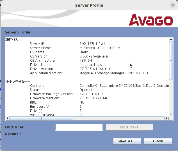Click the server name minimonk-X9SCL-X9SCM
The width and height of the screenshot is (178, 151).
pyautogui.click(x=100, y=48)
